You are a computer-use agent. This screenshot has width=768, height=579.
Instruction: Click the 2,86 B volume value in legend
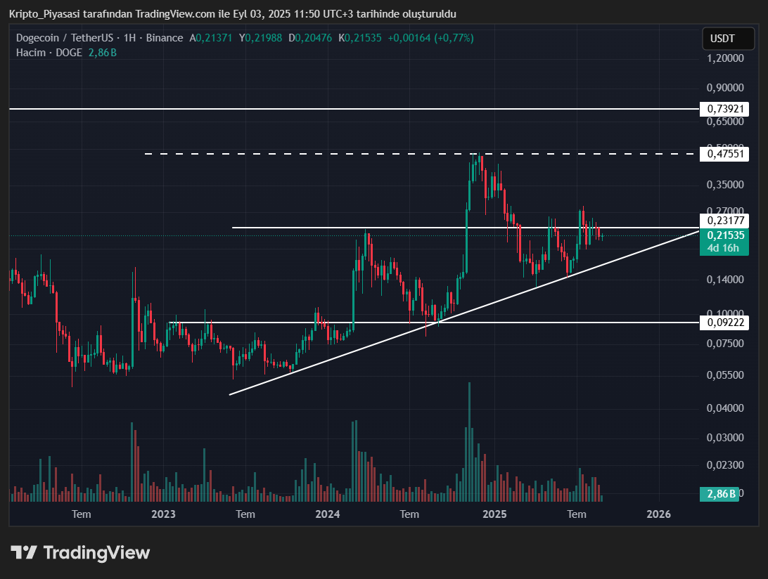pos(103,53)
